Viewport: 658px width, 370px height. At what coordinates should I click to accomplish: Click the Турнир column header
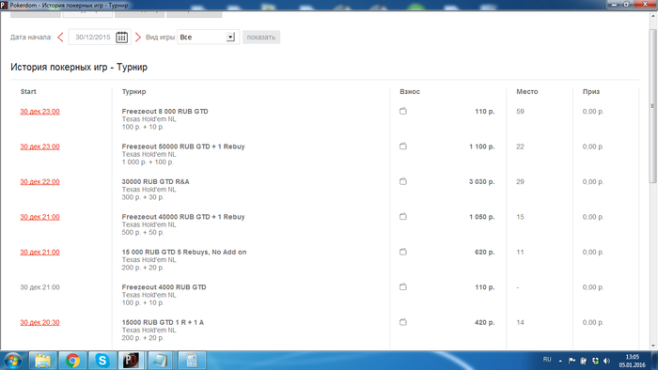point(133,91)
